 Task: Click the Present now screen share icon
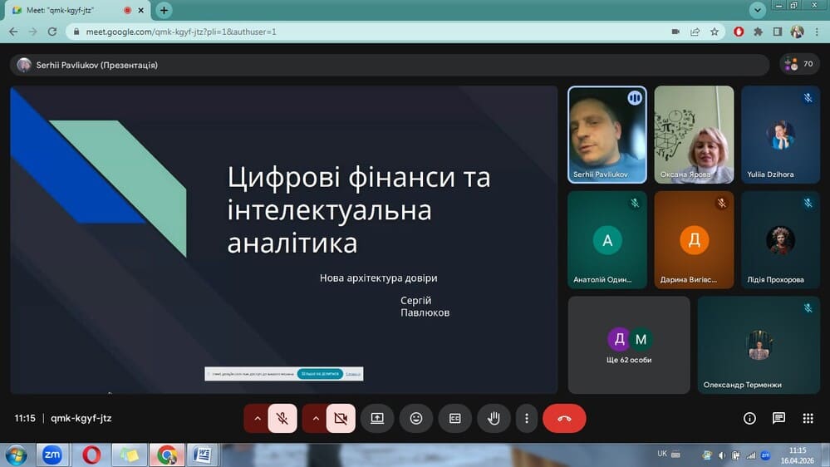pyautogui.click(x=377, y=419)
